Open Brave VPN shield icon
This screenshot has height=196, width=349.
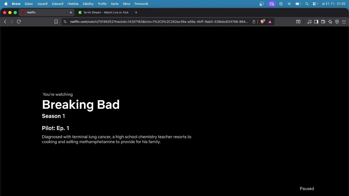(x=337, y=22)
